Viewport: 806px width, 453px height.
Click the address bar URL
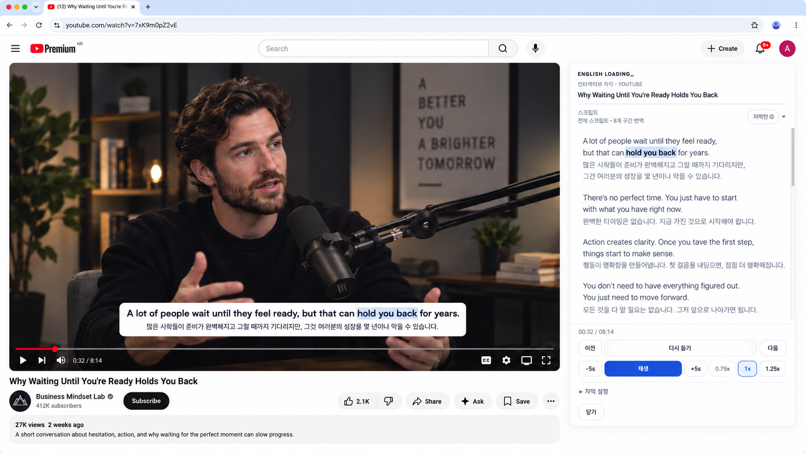point(121,25)
